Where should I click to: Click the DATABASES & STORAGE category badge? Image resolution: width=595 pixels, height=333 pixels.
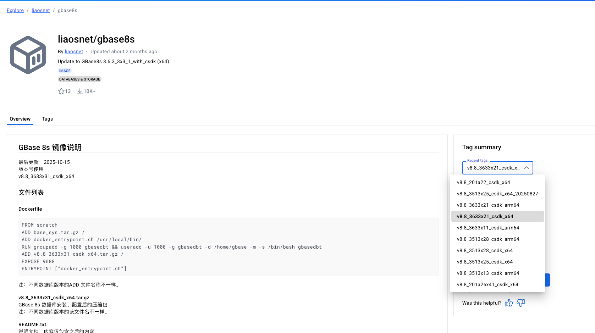tap(79, 79)
